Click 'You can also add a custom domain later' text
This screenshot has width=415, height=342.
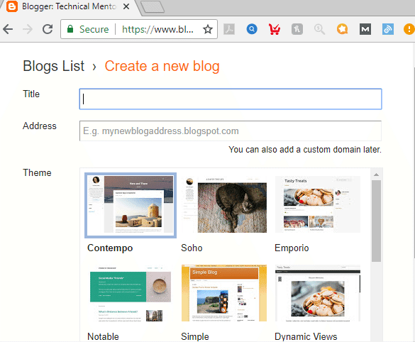305,150
